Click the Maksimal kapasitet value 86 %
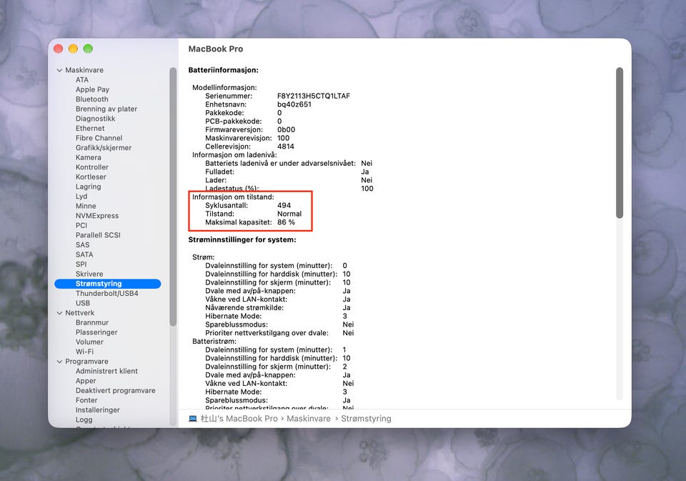Viewport: 686px width, 481px height. (286, 222)
